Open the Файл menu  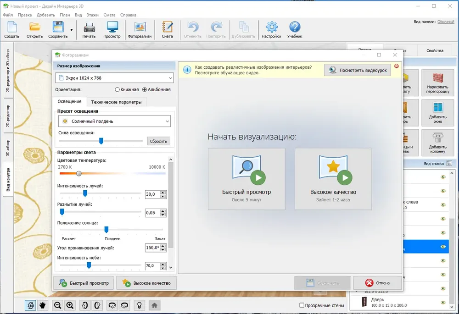[x=8, y=15]
